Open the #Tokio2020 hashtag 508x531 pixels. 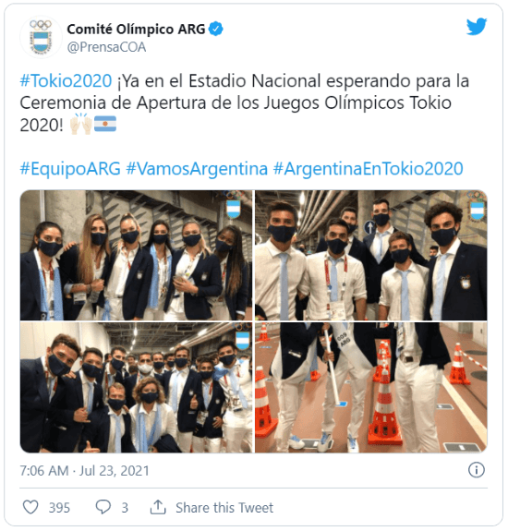(66, 81)
